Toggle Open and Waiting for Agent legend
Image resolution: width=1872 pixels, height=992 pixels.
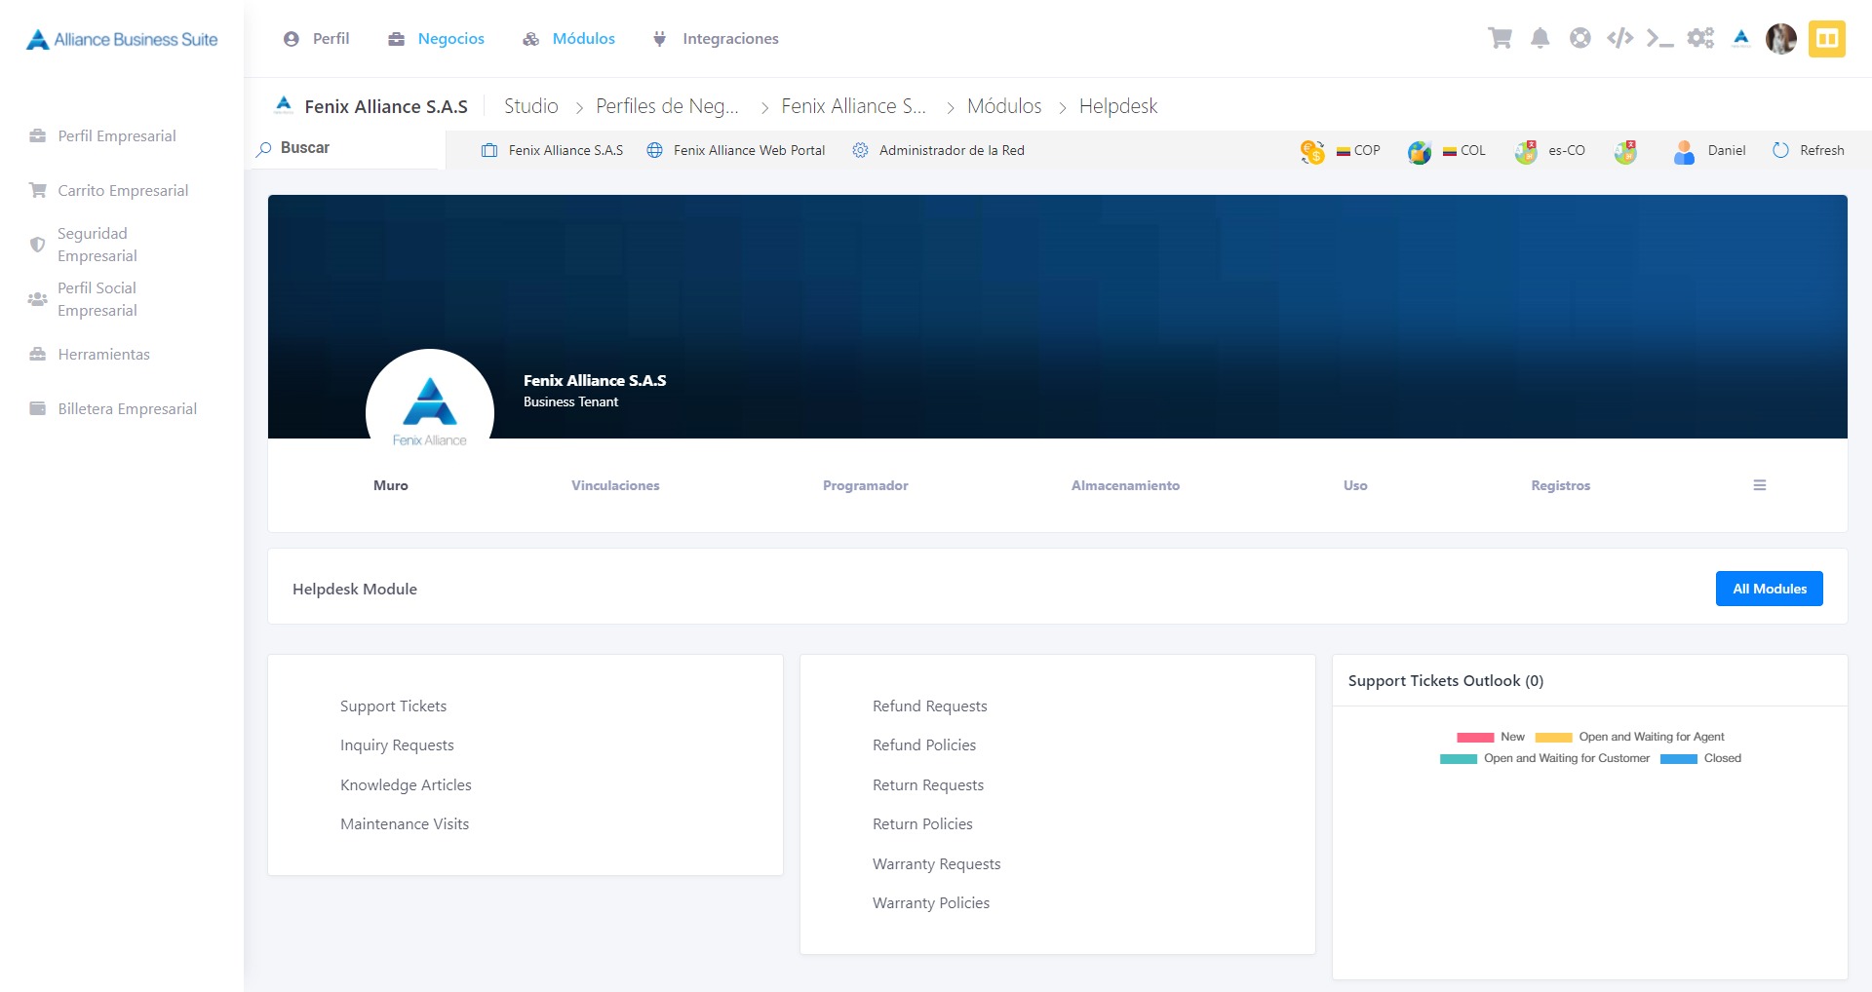1629,738
